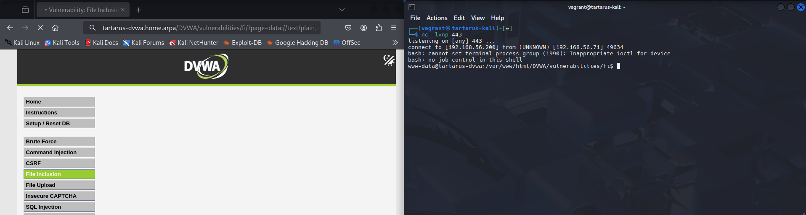Open terminal Edit menu
Viewport: 806px width, 215px height.
pyautogui.click(x=459, y=18)
